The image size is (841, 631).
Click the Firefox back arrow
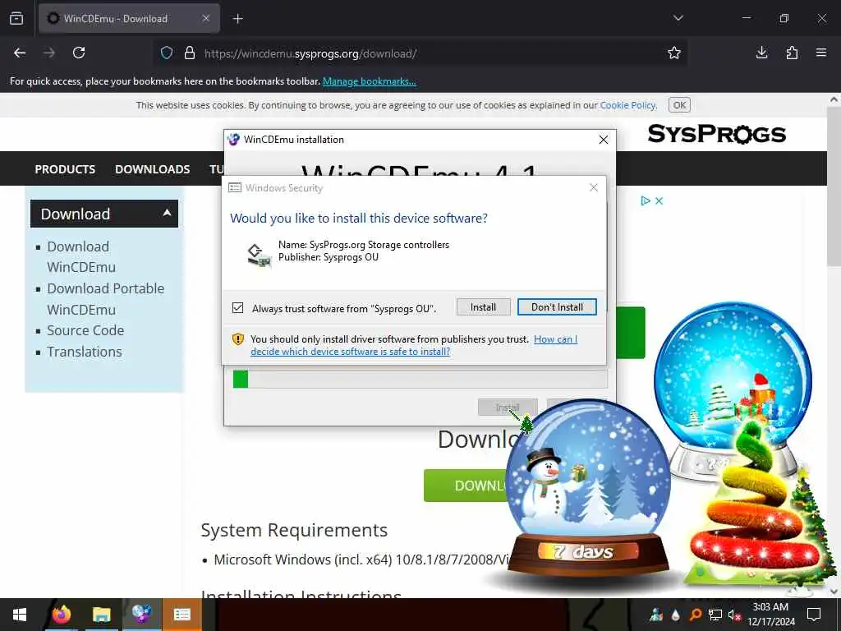(20, 53)
